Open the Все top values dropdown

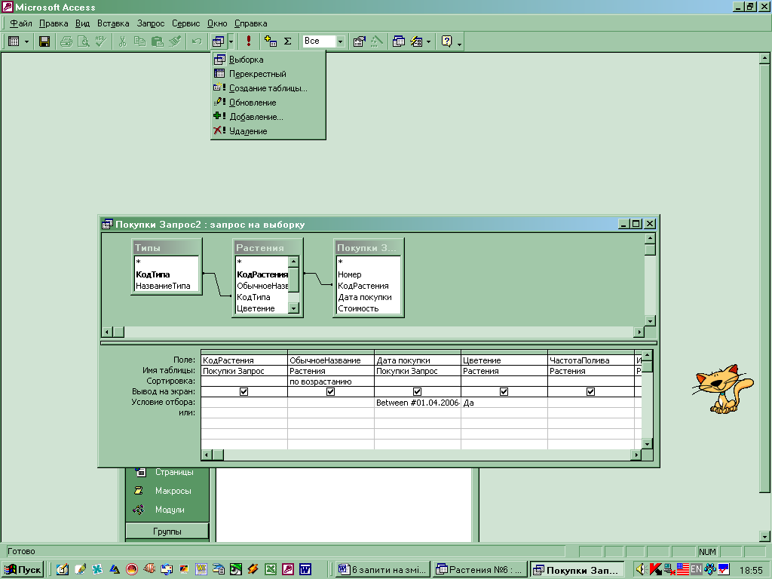[340, 41]
